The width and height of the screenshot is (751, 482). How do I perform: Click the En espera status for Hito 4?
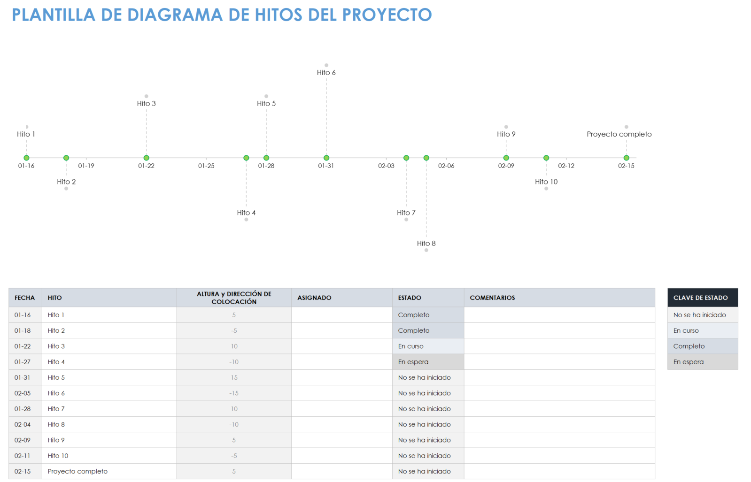pos(428,362)
